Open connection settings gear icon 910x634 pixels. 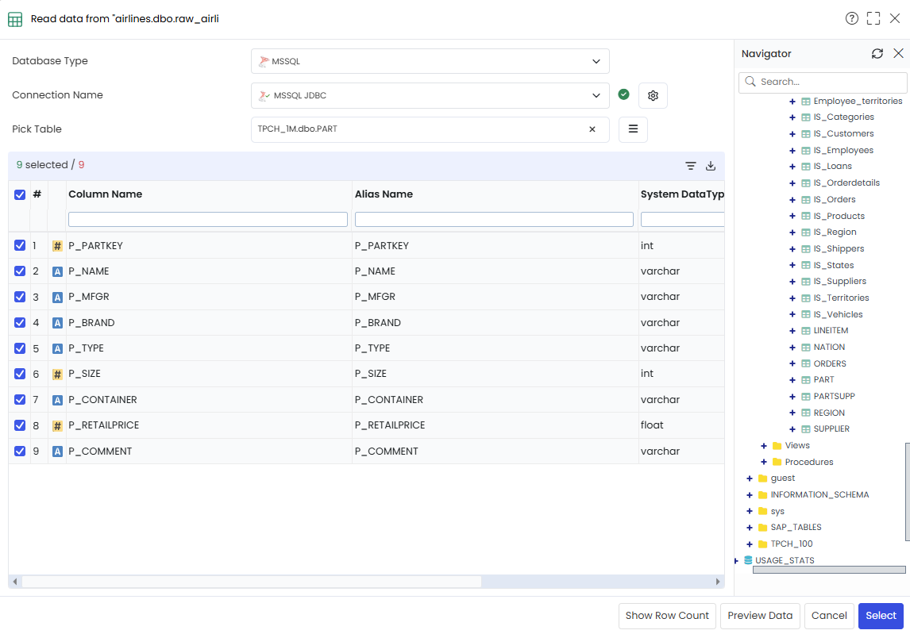[x=653, y=96]
